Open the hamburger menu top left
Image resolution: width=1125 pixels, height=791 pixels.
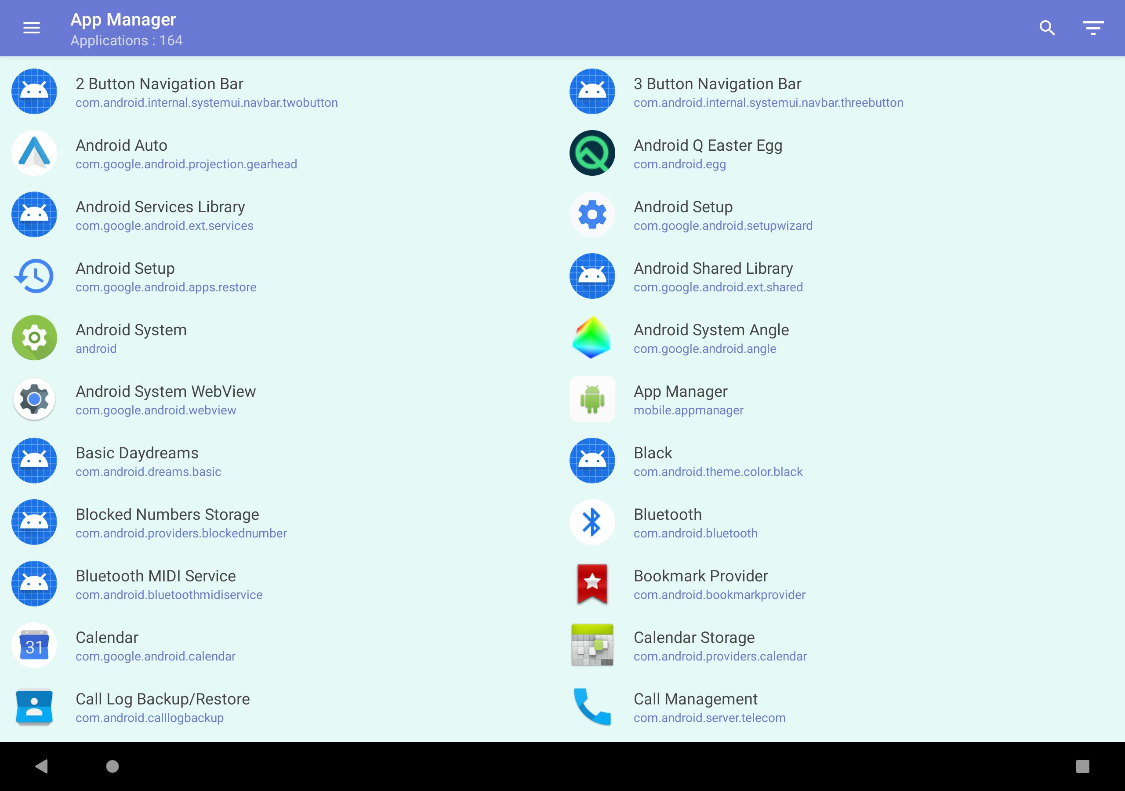pyautogui.click(x=31, y=27)
